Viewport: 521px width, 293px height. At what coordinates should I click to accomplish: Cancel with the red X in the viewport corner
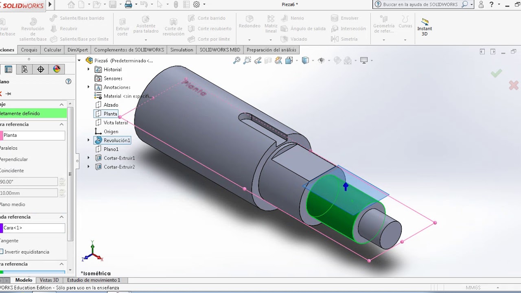point(514,85)
